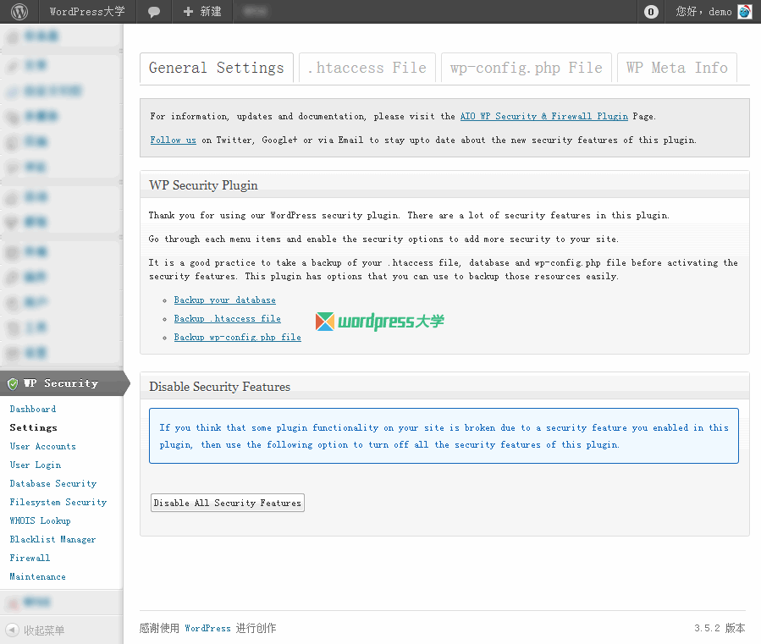Viewport: 761px width, 644px height.
Task: Click the 收起菜单 collapse menu text
Action: (x=44, y=630)
